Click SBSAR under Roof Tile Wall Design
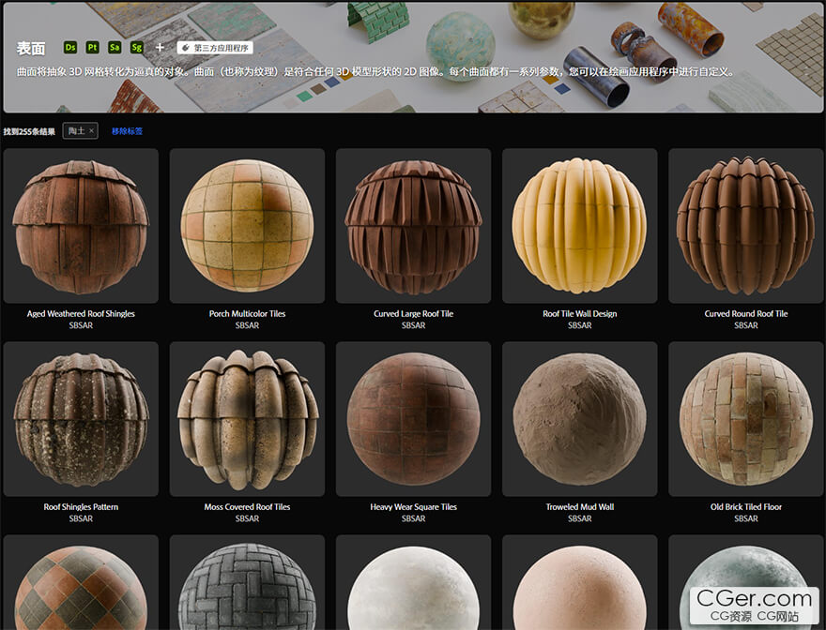The height and width of the screenshot is (630, 826). (x=579, y=326)
